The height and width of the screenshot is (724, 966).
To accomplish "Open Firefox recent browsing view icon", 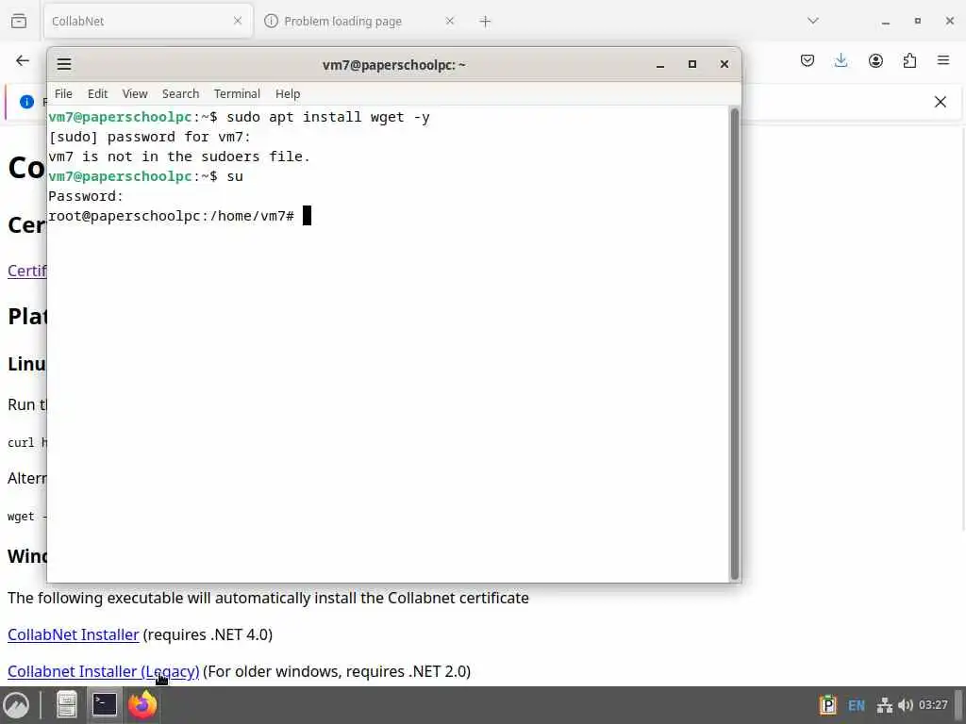I will (19, 21).
